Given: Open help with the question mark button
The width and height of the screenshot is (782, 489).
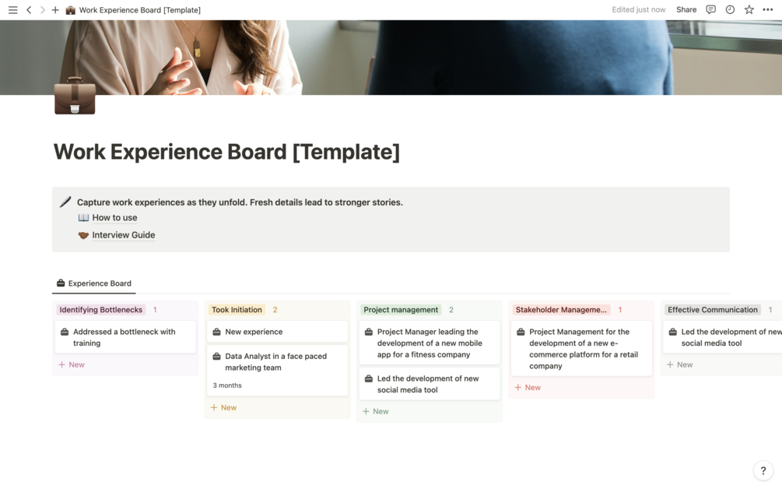Looking at the screenshot, I should click(763, 470).
